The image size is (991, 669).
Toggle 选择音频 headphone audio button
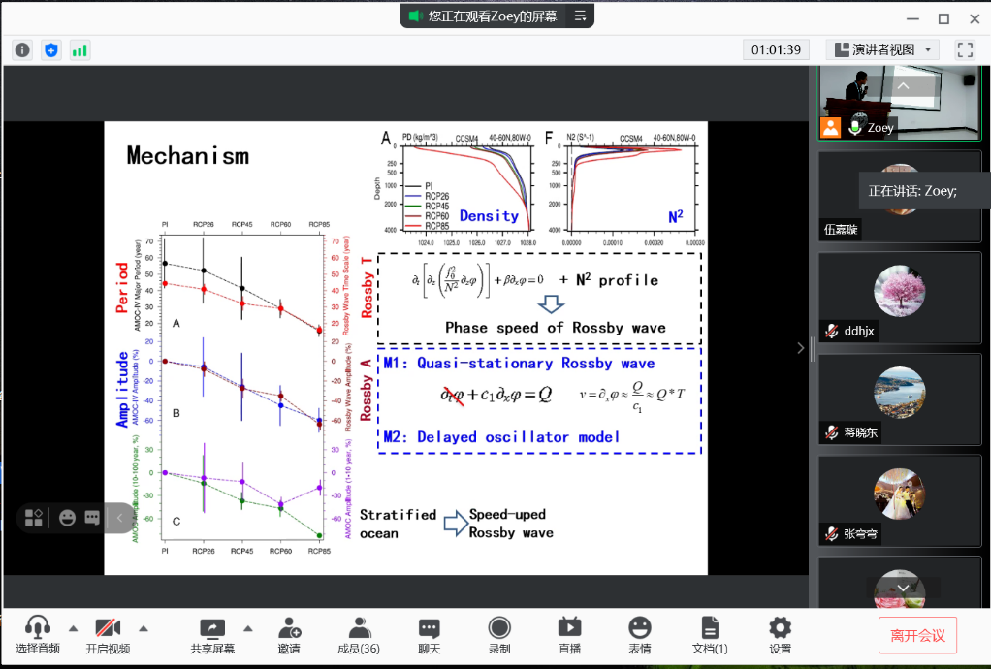point(38,635)
